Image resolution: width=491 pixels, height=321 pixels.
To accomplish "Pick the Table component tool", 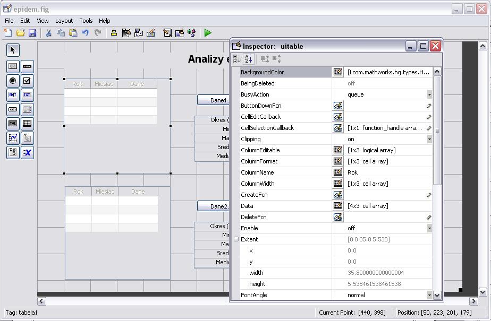I will pyautogui.click(x=27, y=124).
